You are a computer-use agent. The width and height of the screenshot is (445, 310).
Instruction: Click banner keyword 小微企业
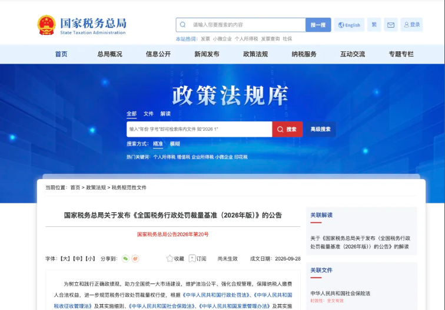tap(224, 157)
